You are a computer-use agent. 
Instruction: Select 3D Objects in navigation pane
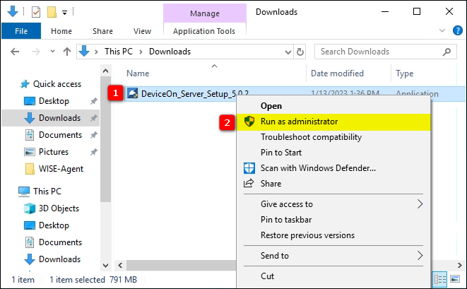pos(59,208)
